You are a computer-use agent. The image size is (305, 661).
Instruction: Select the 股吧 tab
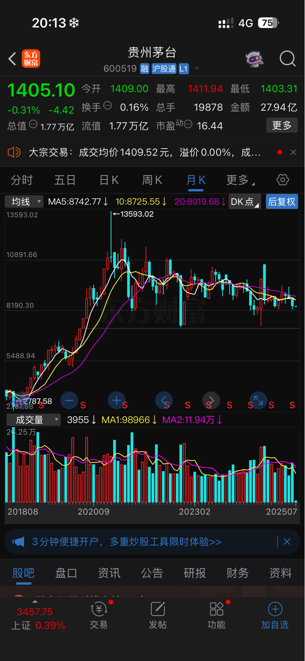click(23, 573)
